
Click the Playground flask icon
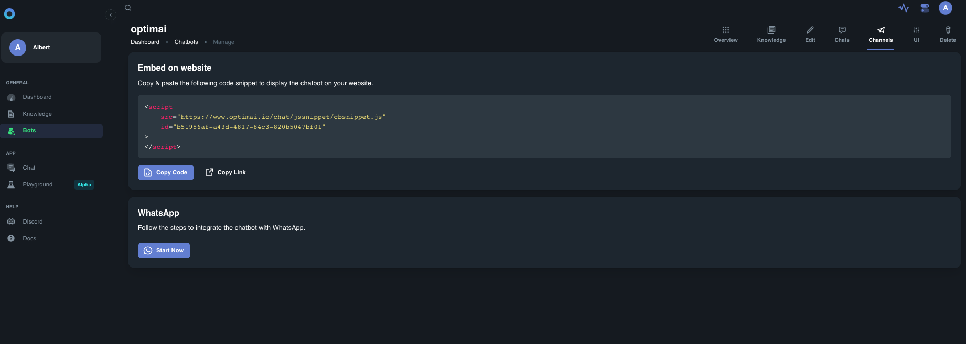(x=11, y=185)
